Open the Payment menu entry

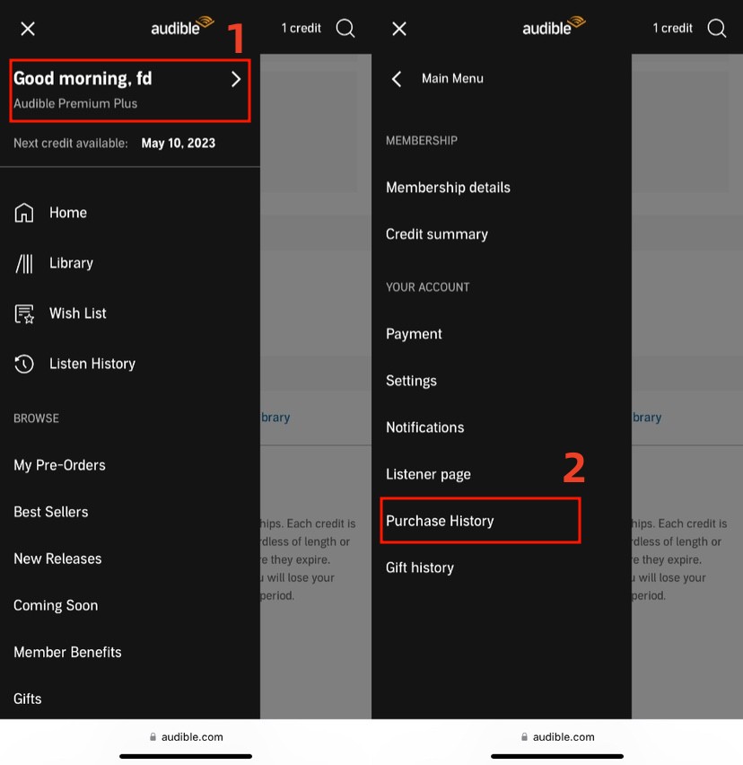(x=414, y=334)
